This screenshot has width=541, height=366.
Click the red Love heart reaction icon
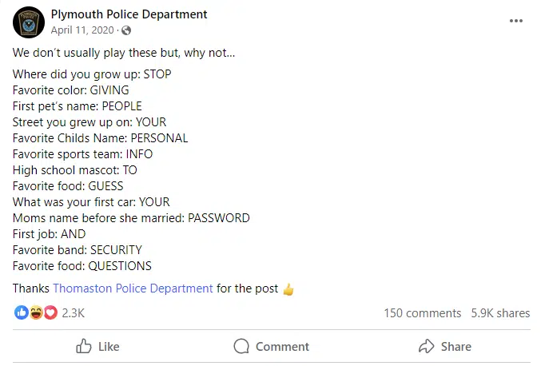(50, 312)
